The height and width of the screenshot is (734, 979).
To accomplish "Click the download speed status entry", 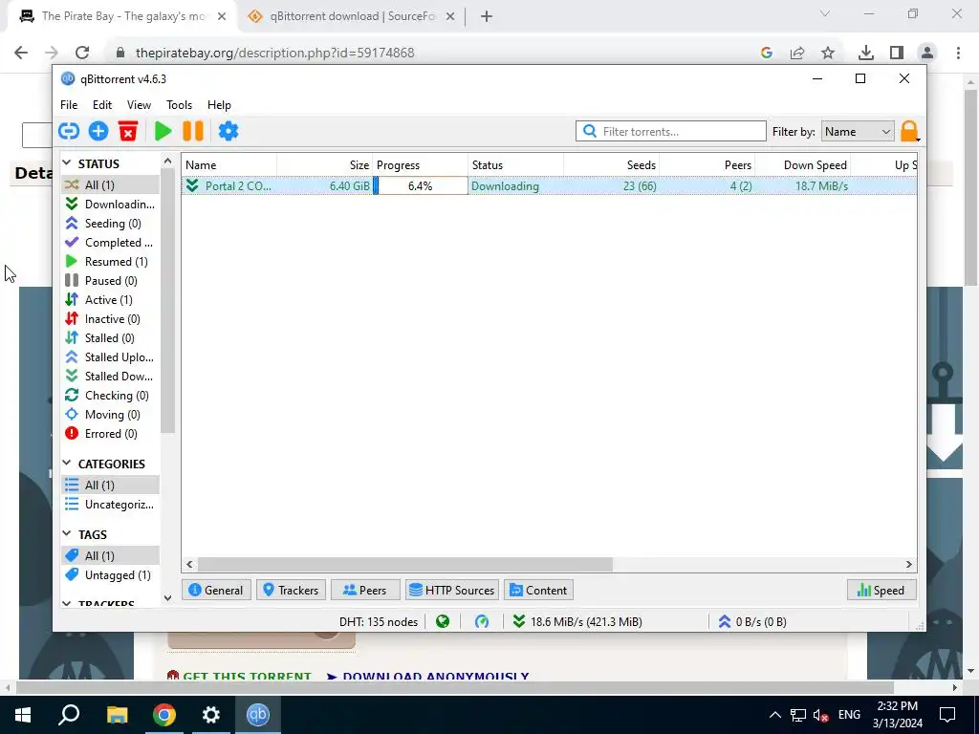I will 577,621.
